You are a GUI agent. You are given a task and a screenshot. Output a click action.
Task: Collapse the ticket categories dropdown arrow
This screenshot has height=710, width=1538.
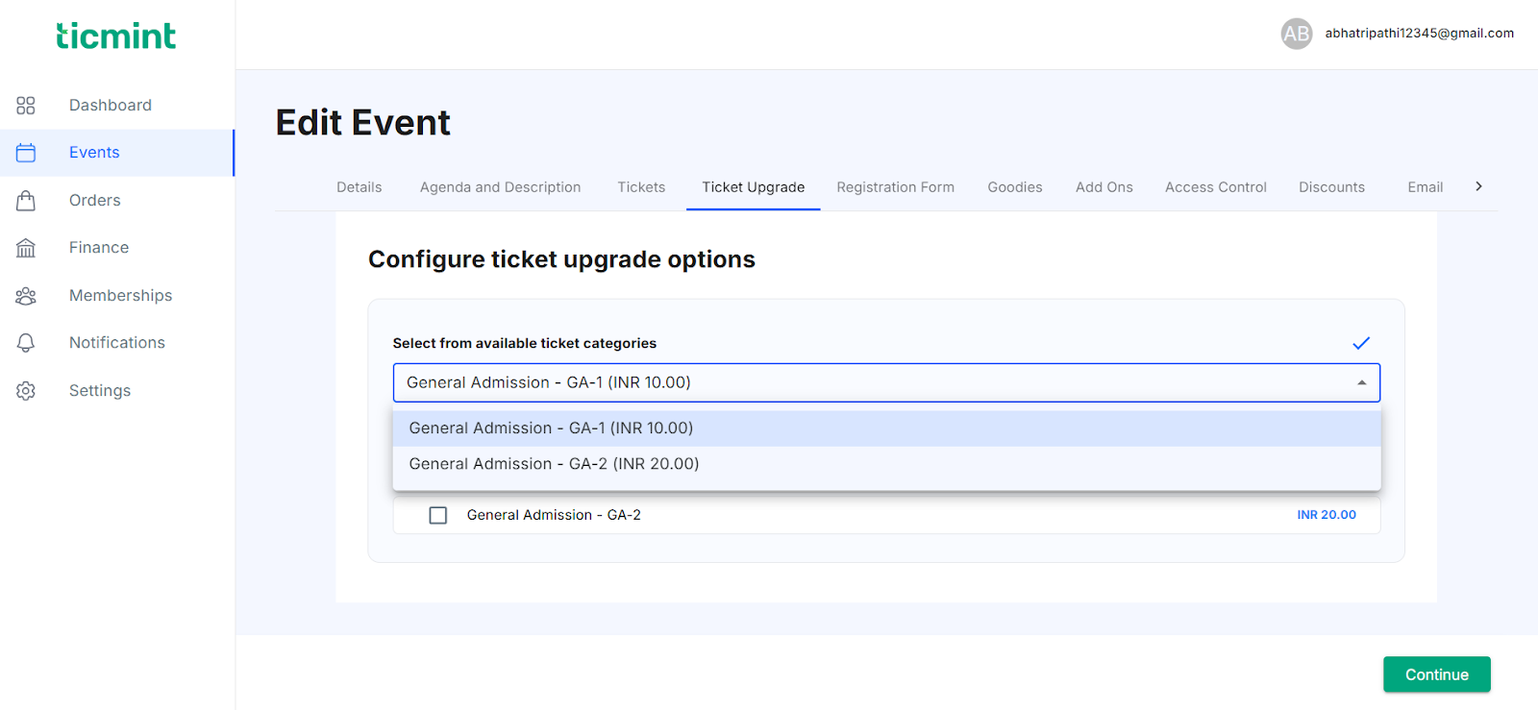[x=1361, y=382]
